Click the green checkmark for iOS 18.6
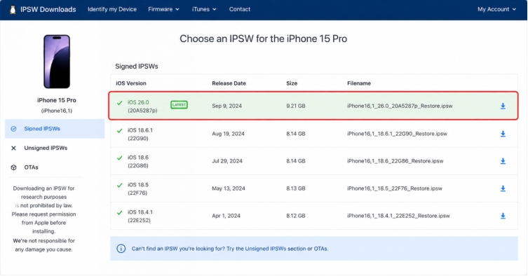 pyautogui.click(x=119, y=158)
